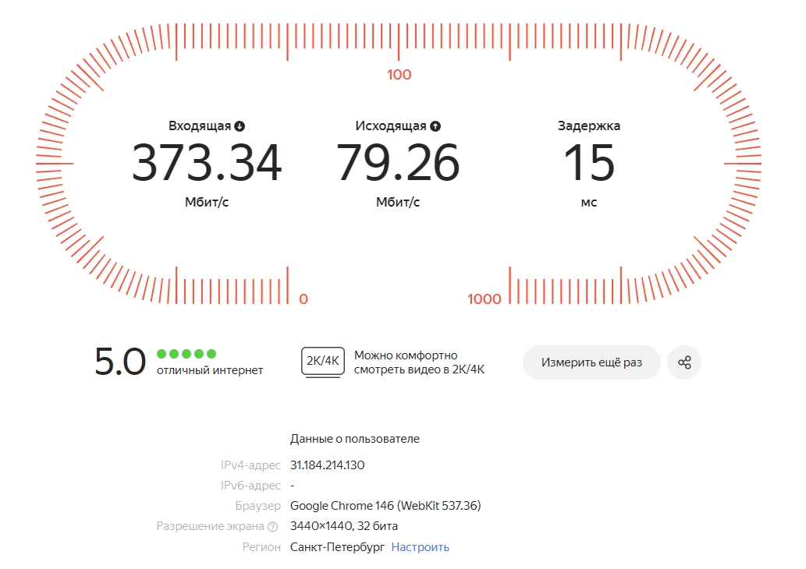Click the share icon button

684,362
